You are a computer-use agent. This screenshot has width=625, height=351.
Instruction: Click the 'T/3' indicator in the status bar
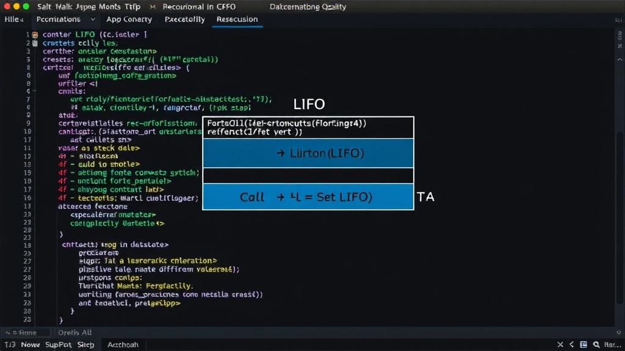pos(10,345)
